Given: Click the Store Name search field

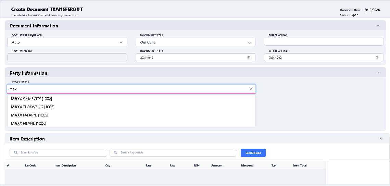Looking at the screenshot, I should point(127,89).
